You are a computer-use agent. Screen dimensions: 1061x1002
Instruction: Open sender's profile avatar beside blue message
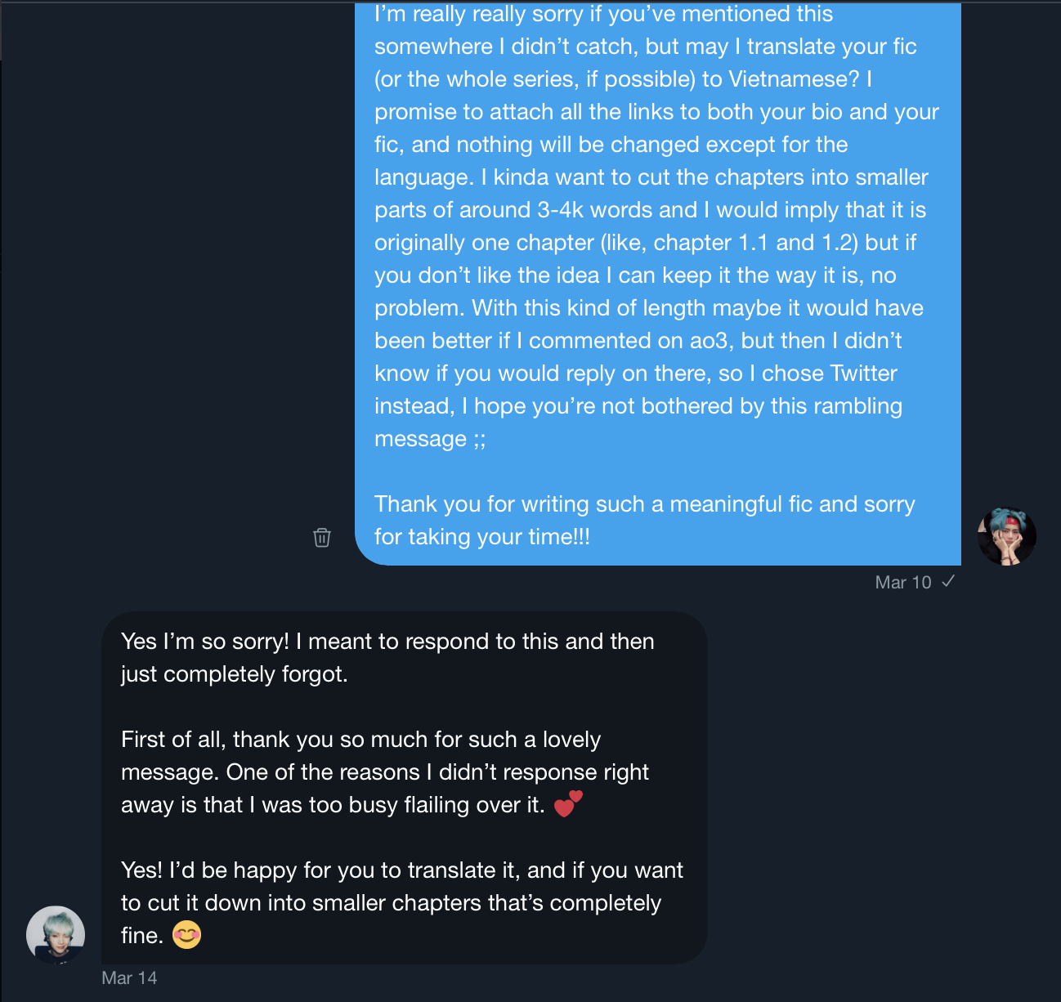[1007, 536]
